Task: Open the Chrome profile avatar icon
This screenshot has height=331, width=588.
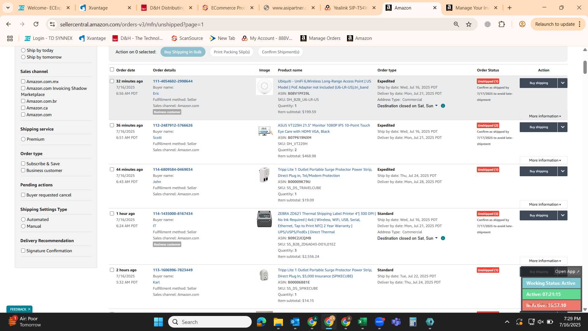Action: [x=522, y=24]
